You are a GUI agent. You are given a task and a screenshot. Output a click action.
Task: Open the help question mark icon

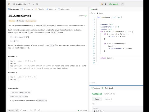pos(39,110)
